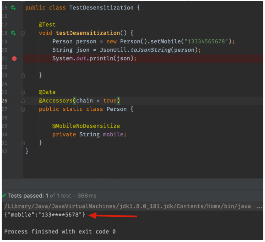Toggle fold marker beside @Accessors line

23,101
